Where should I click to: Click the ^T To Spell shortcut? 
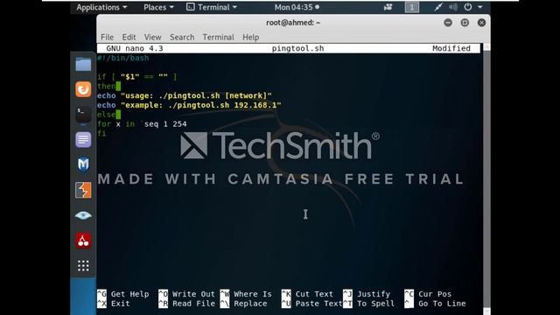[x=369, y=304]
